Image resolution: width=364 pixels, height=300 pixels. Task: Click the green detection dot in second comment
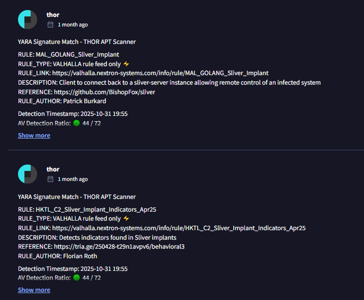coord(77,278)
